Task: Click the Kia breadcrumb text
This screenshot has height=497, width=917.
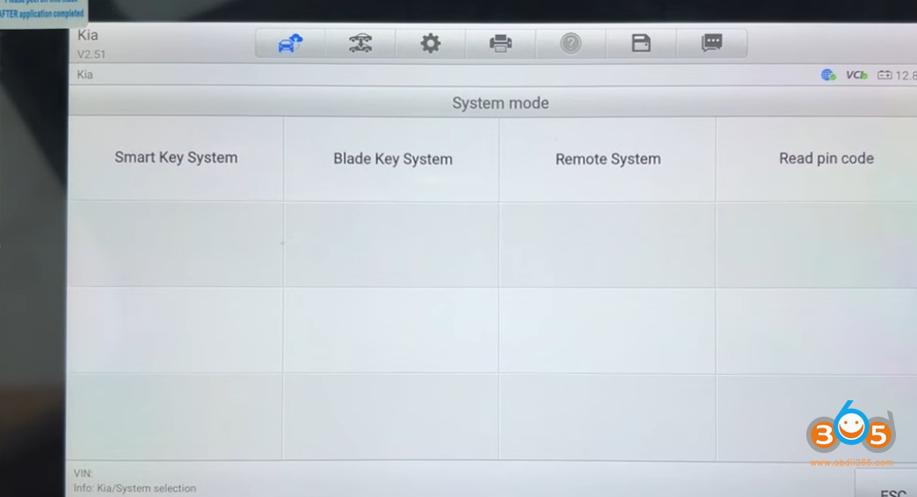Action: tap(85, 76)
